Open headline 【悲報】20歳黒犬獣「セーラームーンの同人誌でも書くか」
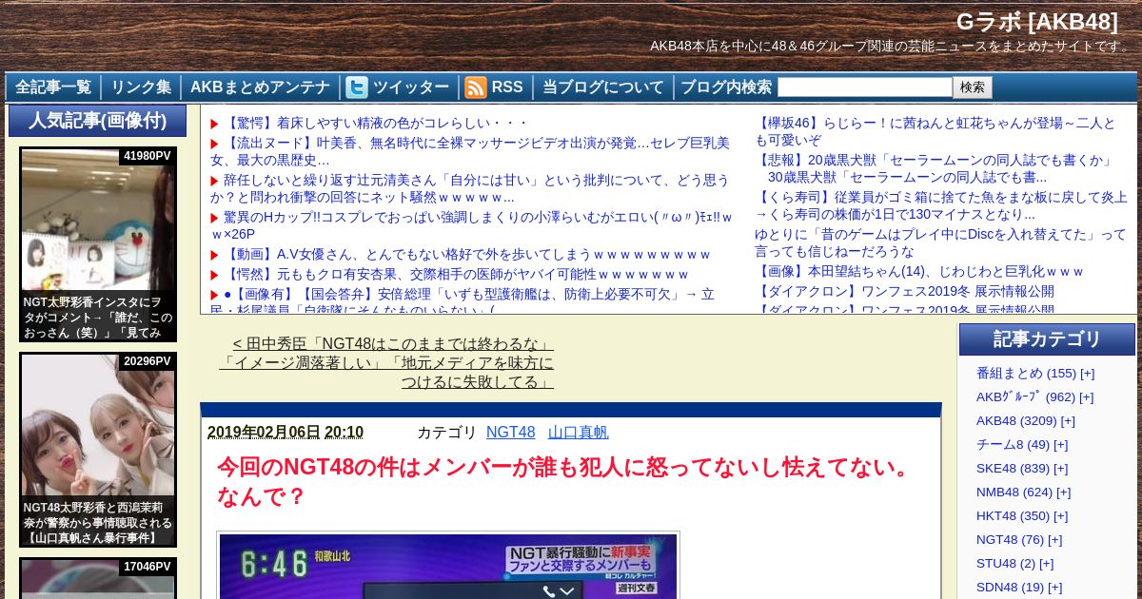This screenshot has width=1142, height=599. [x=935, y=168]
